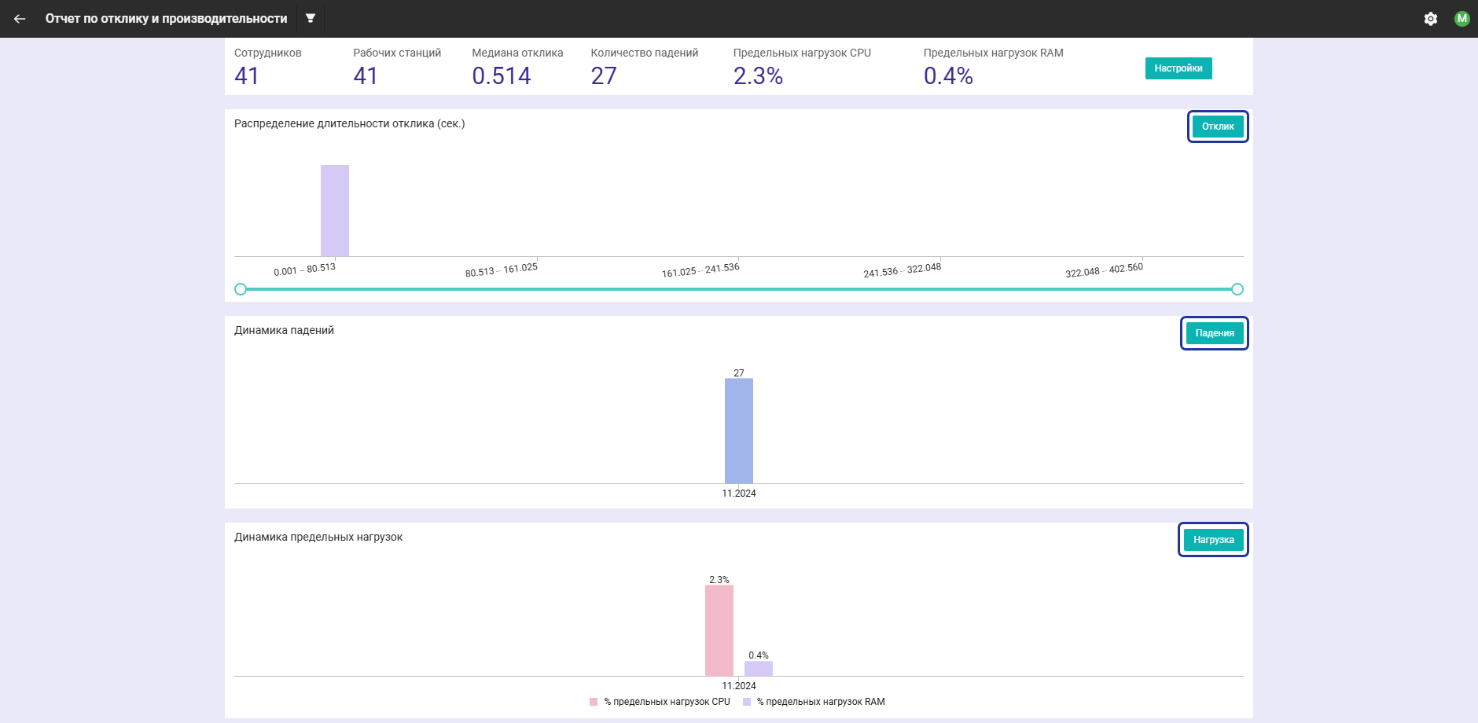Open the Нагрузка details button

point(1213,540)
